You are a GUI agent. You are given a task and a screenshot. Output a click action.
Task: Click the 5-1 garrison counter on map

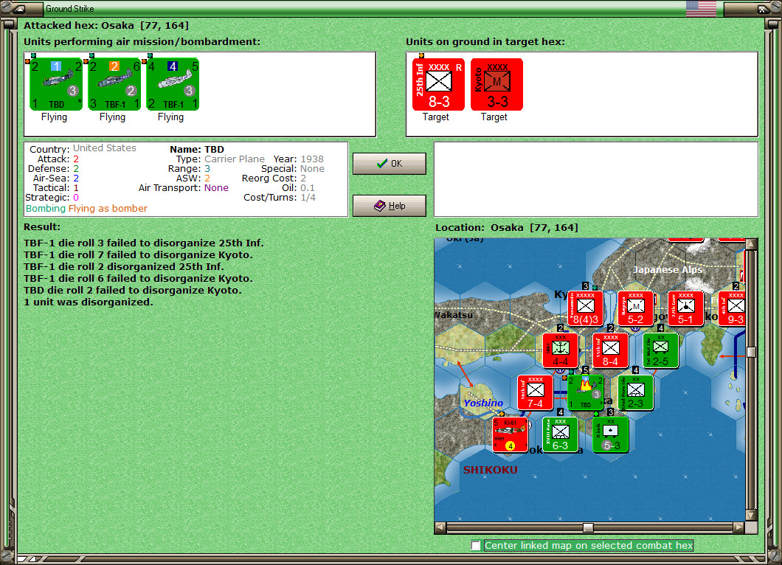point(685,308)
